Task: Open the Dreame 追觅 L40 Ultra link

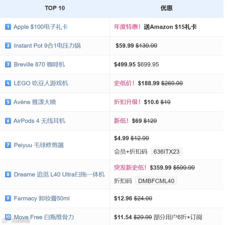Action: [x=59, y=175]
